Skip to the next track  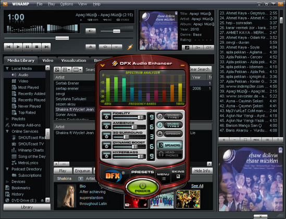46,47
